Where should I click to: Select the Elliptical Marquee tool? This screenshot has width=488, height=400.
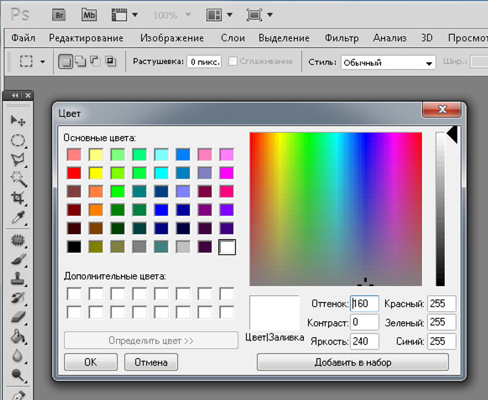click(x=18, y=141)
